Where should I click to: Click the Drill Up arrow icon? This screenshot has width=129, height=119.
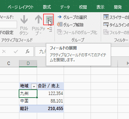[x=38, y=19]
